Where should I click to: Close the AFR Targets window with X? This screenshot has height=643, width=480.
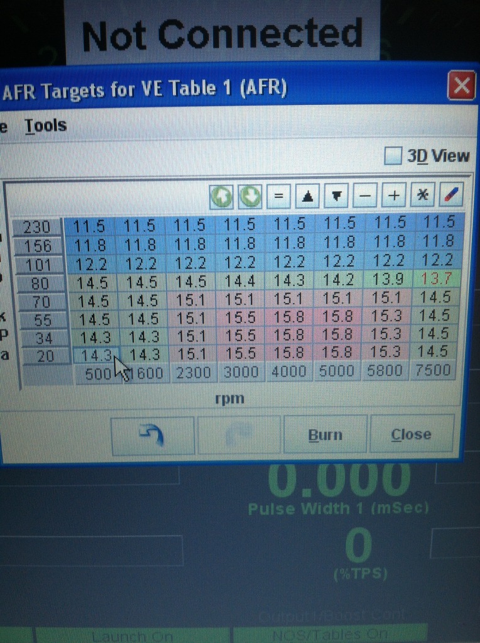(x=462, y=85)
